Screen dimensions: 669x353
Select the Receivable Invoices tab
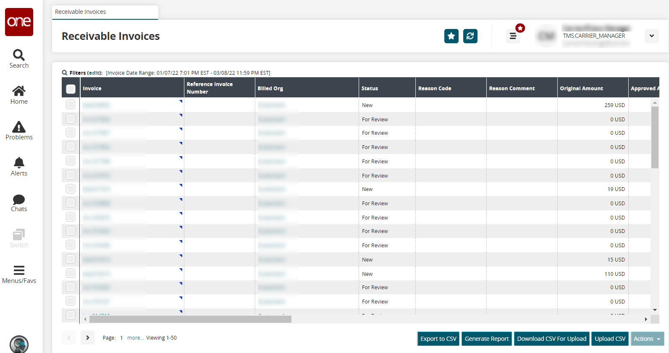(x=105, y=12)
